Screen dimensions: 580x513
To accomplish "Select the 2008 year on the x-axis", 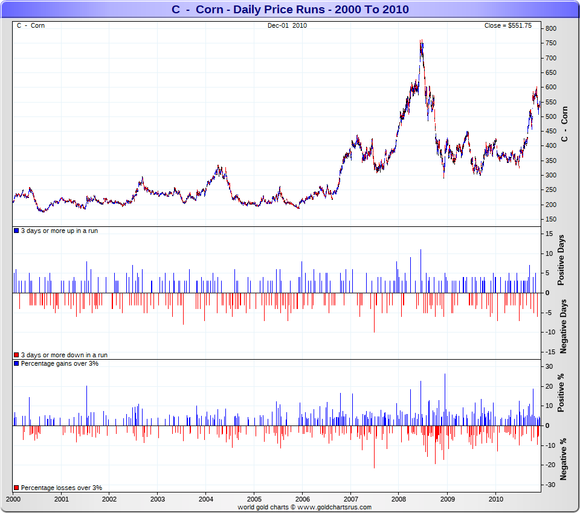I will [x=399, y=500].
